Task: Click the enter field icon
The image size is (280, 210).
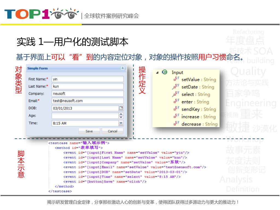Action: pos(176,101)
